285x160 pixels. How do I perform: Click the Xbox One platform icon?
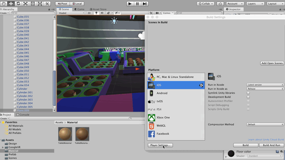tap(151, 118)
